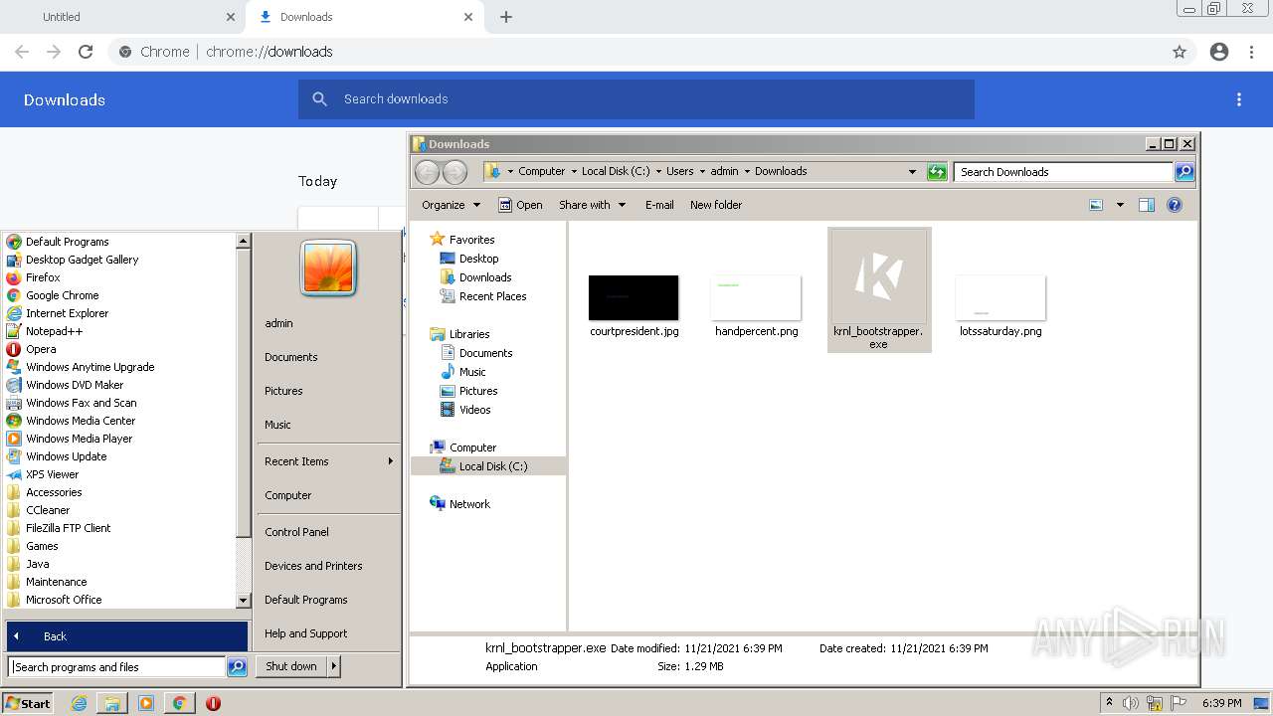The height and width of the screenshot is (716, 1273).
Task: Click the Change your view icon
Action: (x=1096, y=205)
